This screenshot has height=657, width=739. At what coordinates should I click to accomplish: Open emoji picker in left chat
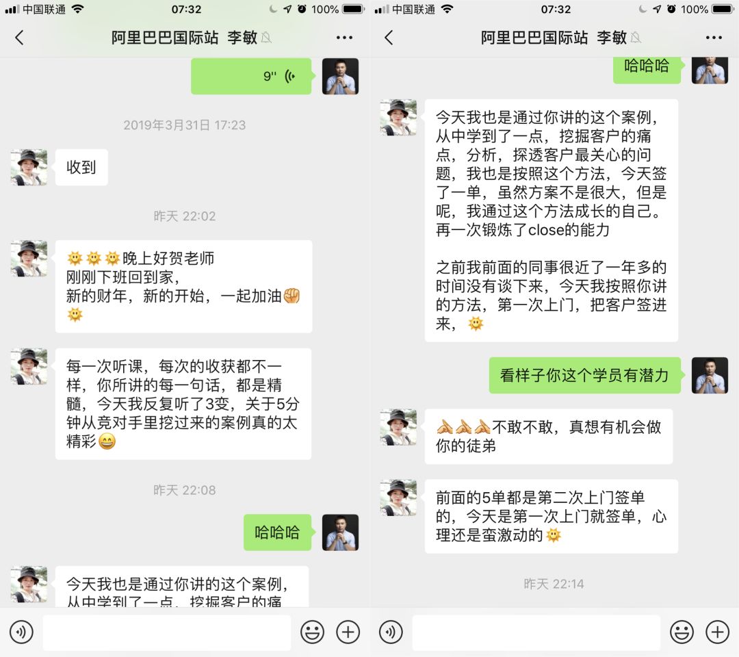313,632
